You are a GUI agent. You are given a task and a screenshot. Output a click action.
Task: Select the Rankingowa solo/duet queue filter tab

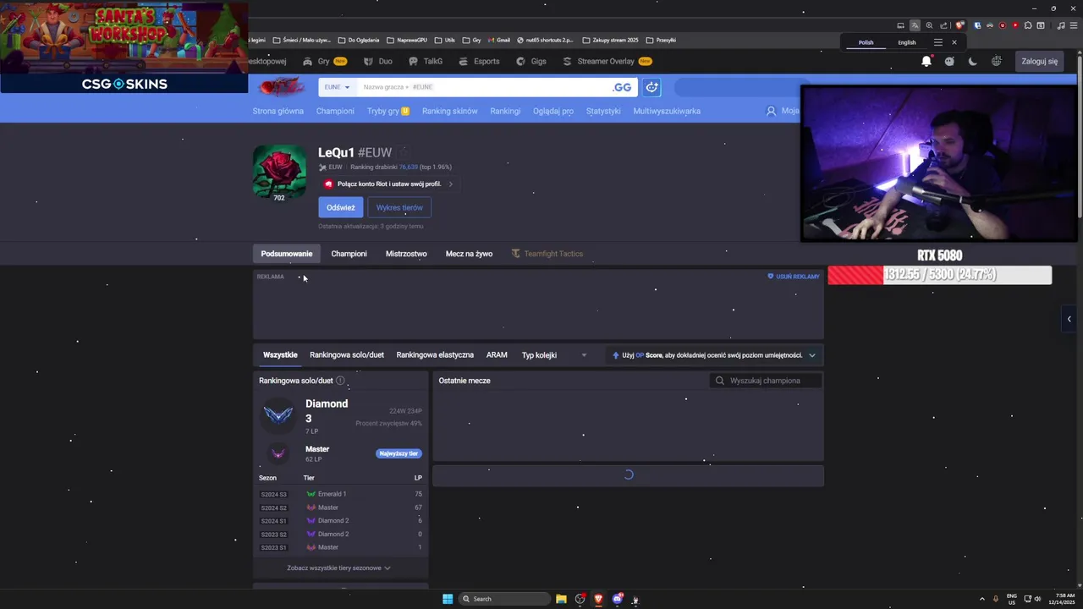coord(347,355)
